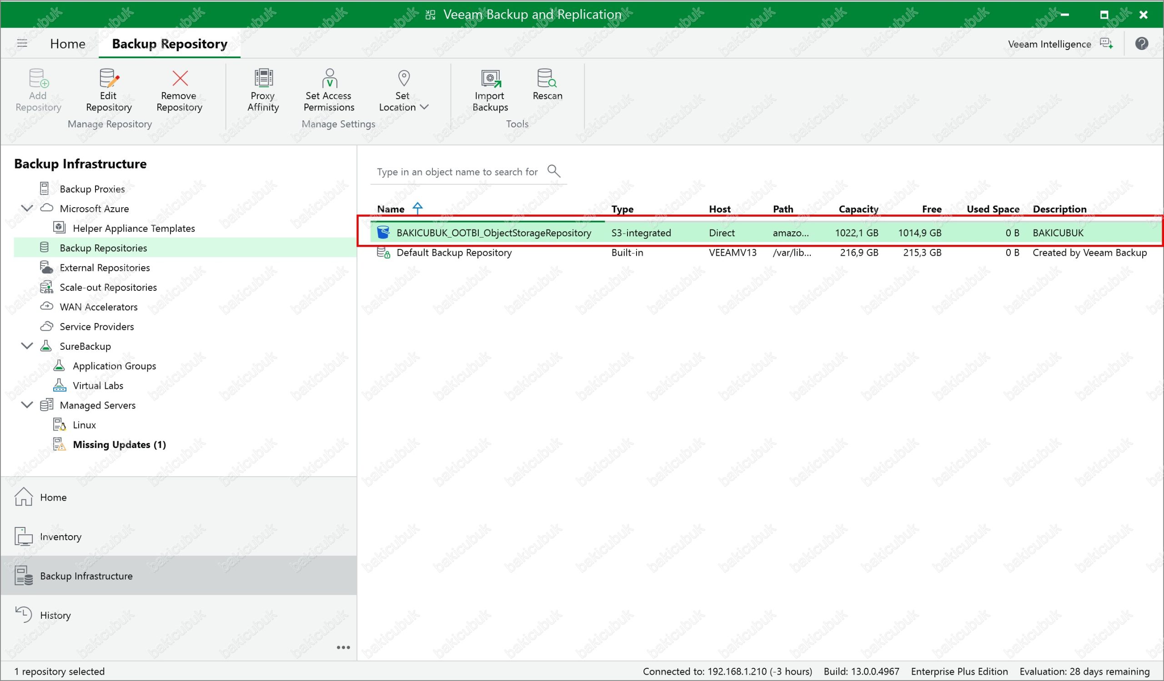Open Missing Updates (1) node
This screenshot has width=1164, height=681.
(x=119, y=444)
